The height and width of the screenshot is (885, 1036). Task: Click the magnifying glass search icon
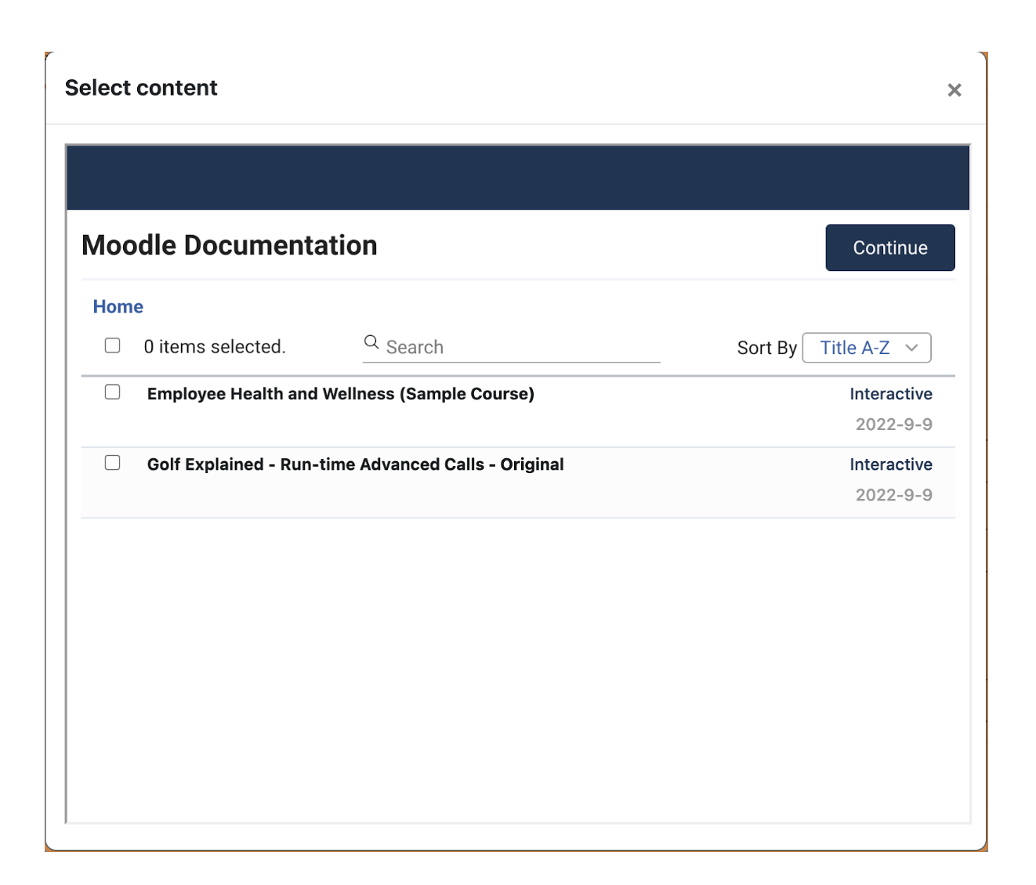[371, 342]
